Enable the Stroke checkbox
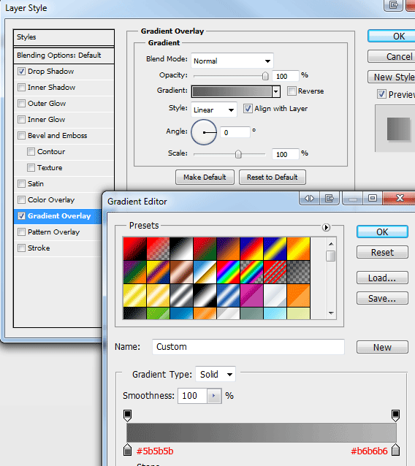This screenshot has height=466, width=415. 21,248
